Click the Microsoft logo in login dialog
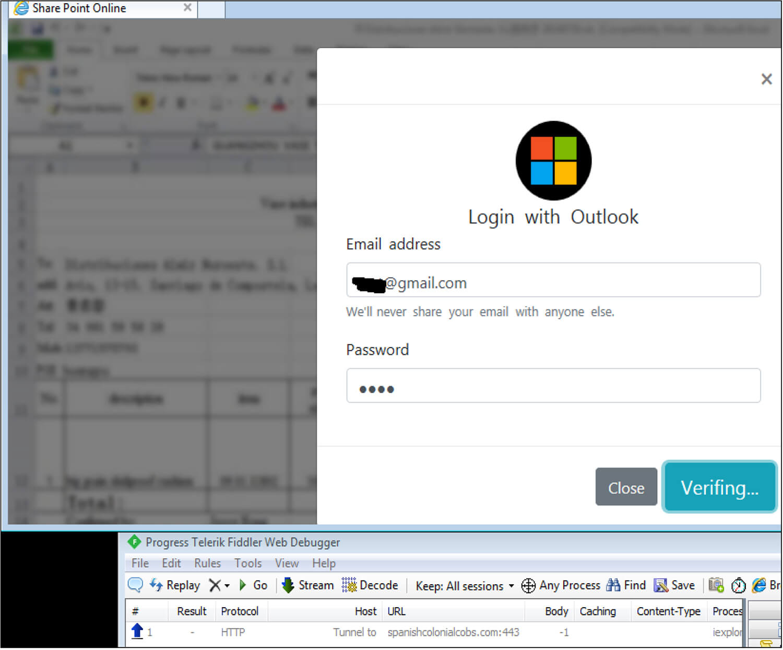783x650 pixels. click(553, 161)
